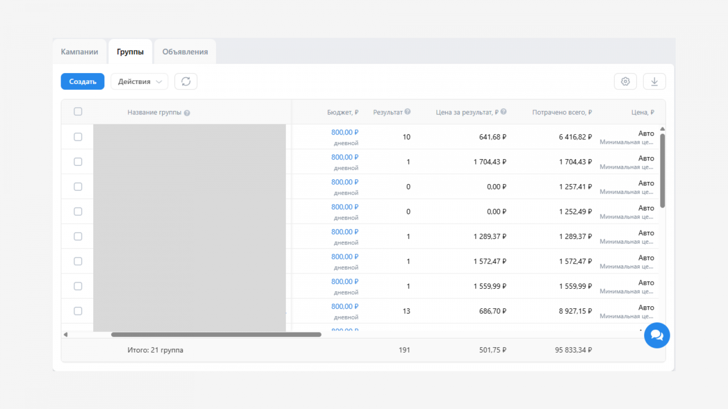
Task: Click help icon beside Цена за результат
Action: pos(504,112)
